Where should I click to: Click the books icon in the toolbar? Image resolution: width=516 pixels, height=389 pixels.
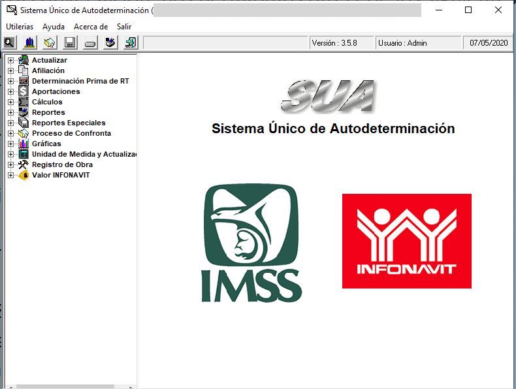29,43
